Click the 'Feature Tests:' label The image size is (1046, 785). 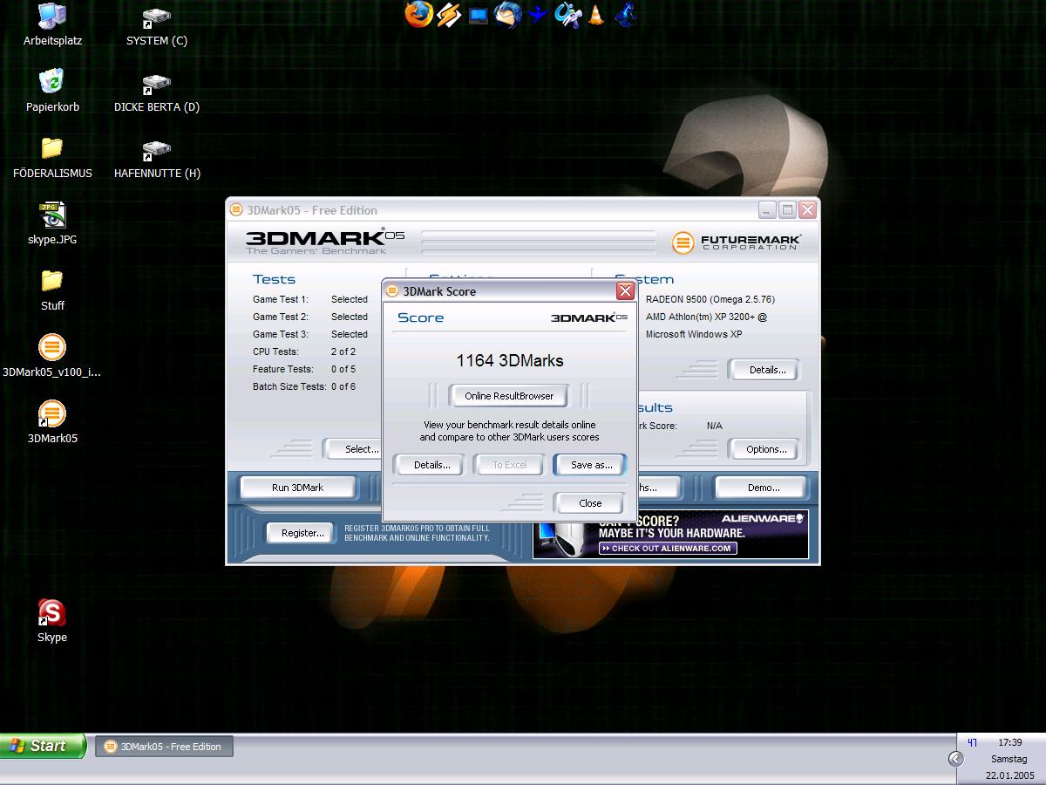[282, 369]
